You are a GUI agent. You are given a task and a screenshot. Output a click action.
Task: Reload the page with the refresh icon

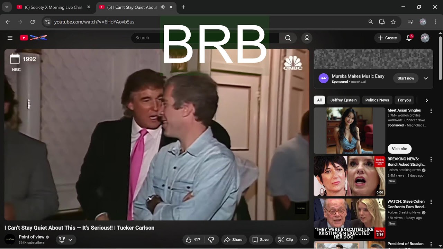coord(33,22)
